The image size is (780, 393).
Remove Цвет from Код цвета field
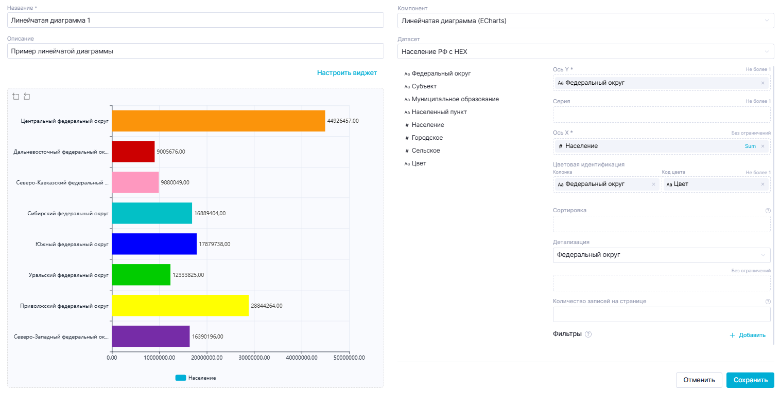(x=762, y=184)
